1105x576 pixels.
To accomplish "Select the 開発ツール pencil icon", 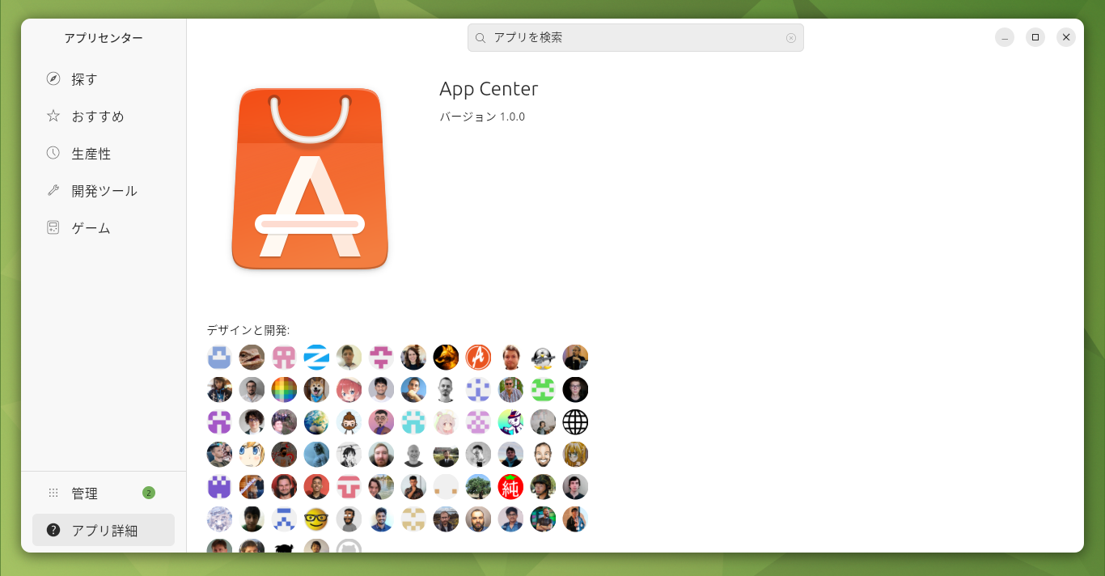I will click(x=53, y=190).
